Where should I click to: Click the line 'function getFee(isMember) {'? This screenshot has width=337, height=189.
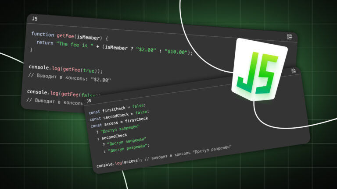pyautogui.click(x=70, y=36)
